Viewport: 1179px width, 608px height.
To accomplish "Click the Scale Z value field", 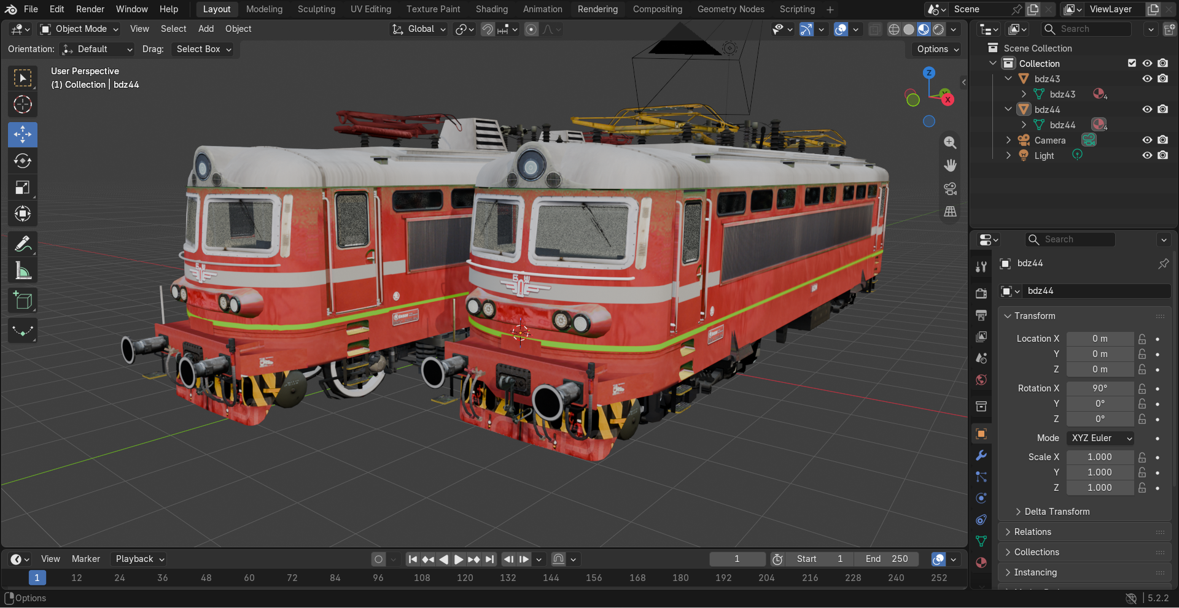I will coord(1100,488).
